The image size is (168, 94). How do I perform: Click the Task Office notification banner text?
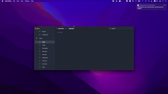point(150,8)
